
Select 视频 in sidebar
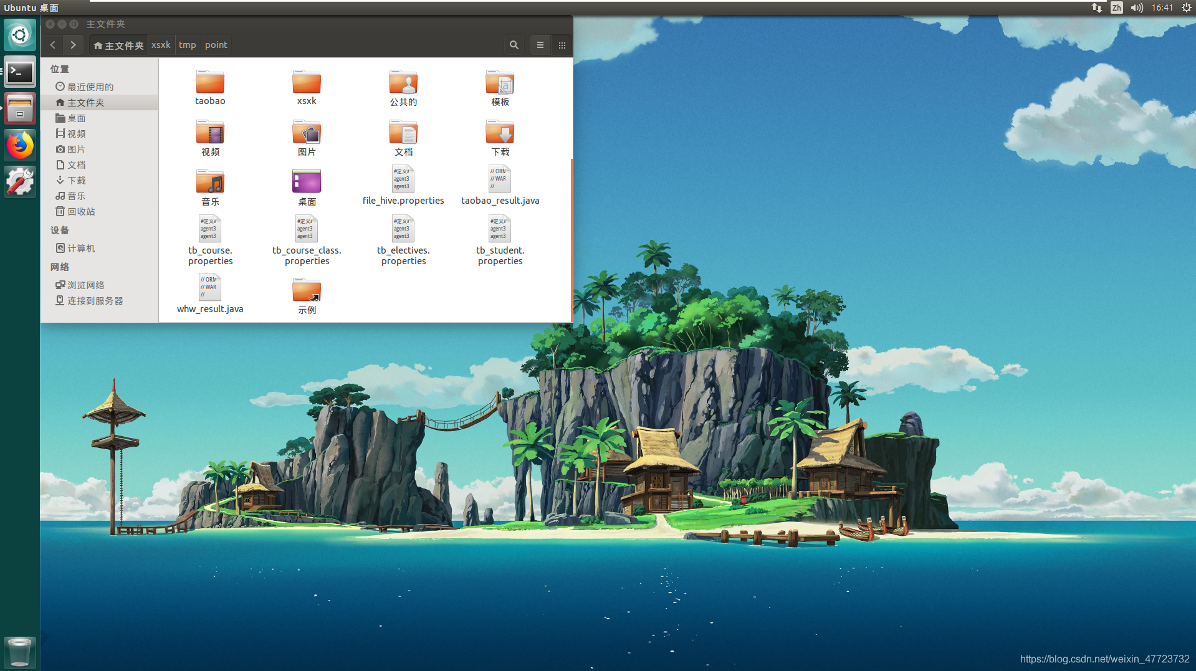(x=100, y=133)
